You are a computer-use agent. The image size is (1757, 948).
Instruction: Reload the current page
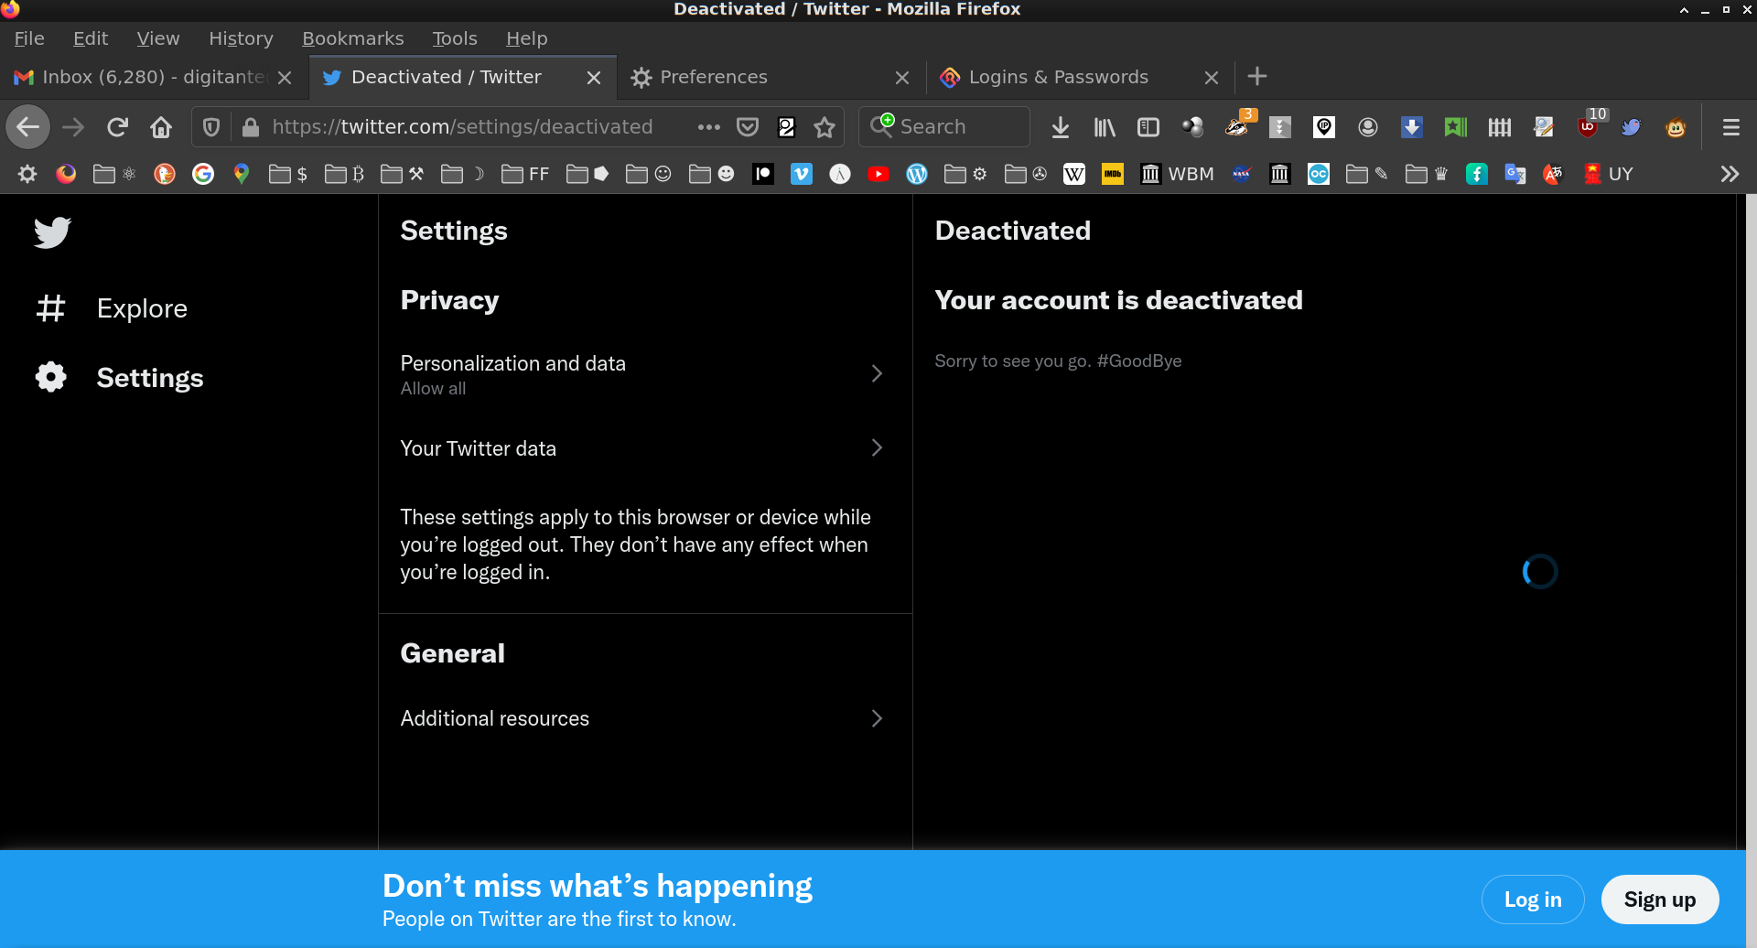117,127
